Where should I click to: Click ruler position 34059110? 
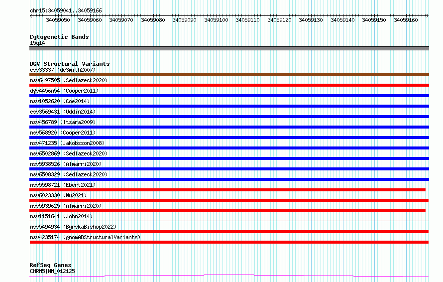click(x=248, y=20)
